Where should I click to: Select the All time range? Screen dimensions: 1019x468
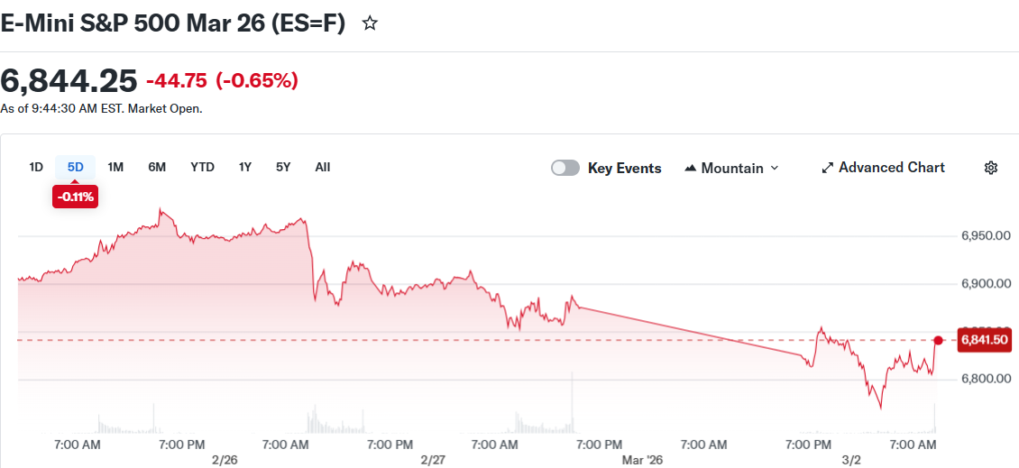[x=322, y=167]
